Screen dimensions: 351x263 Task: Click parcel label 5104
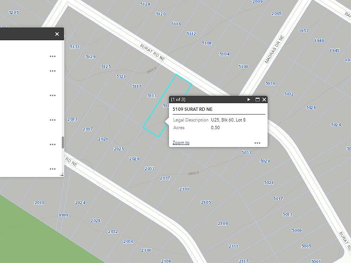click(x=224, y=54)
